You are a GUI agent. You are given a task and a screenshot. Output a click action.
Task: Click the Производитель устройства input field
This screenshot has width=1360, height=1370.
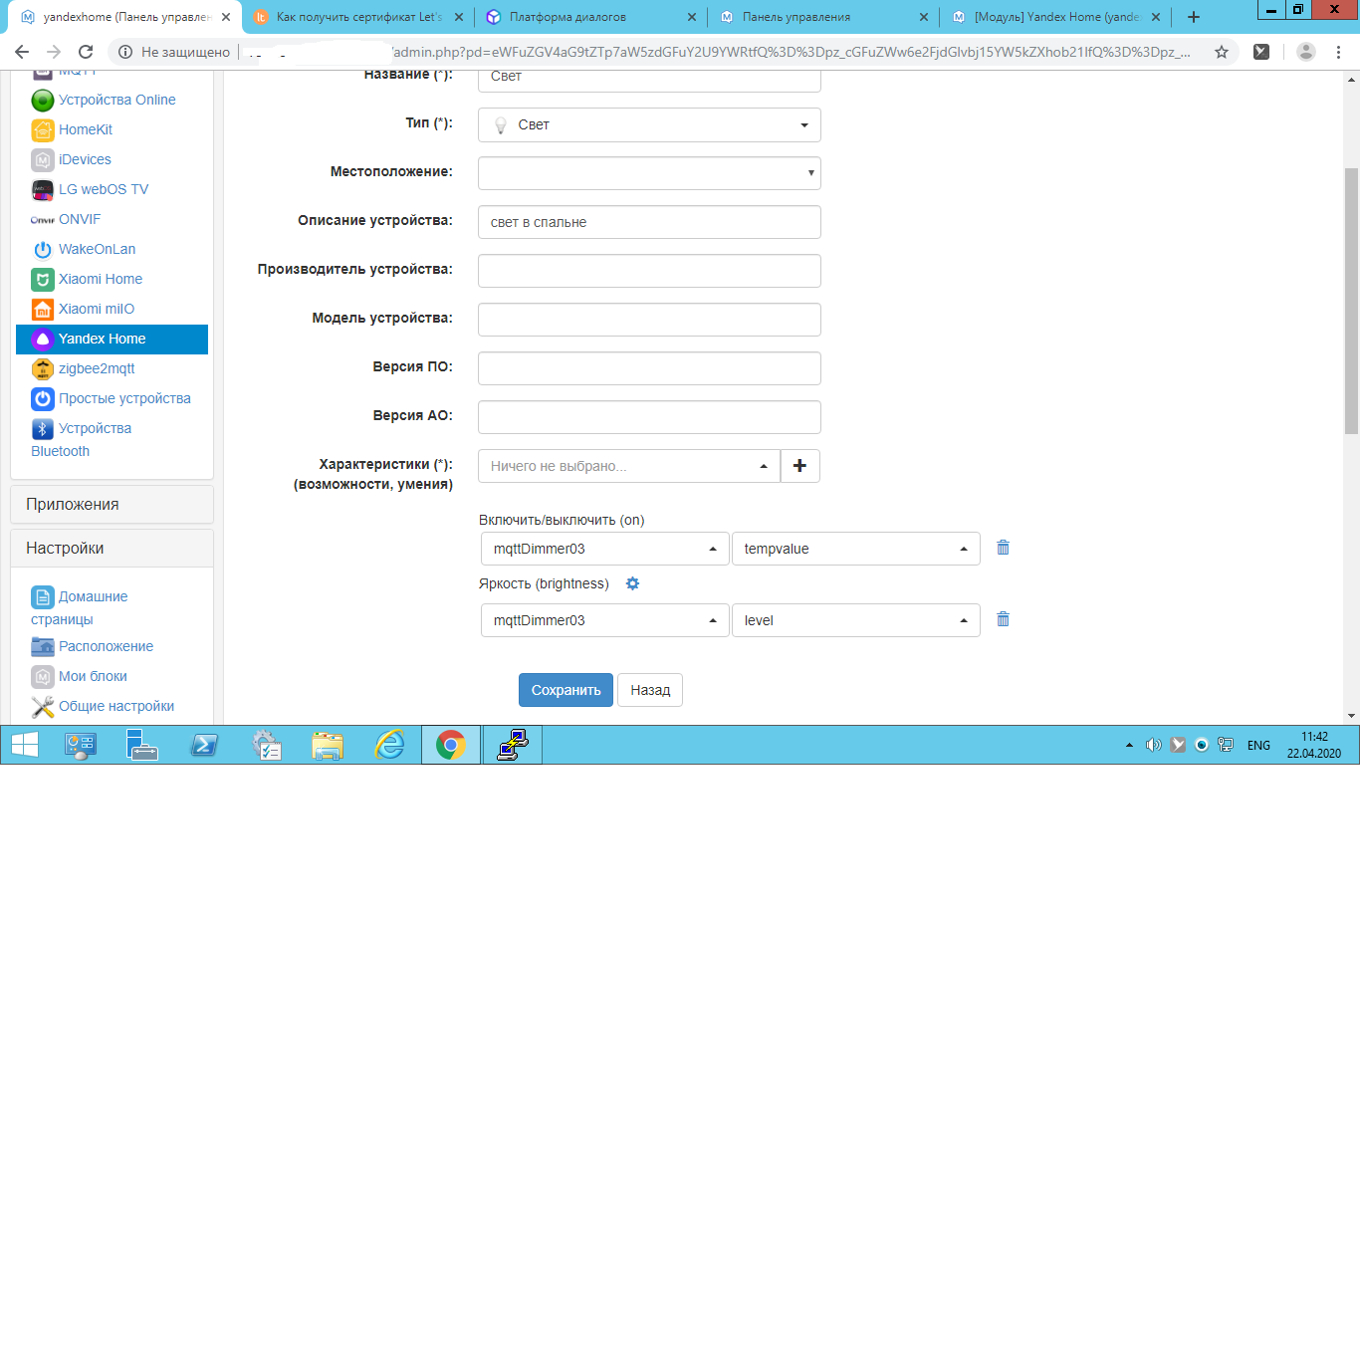[649, 271]
